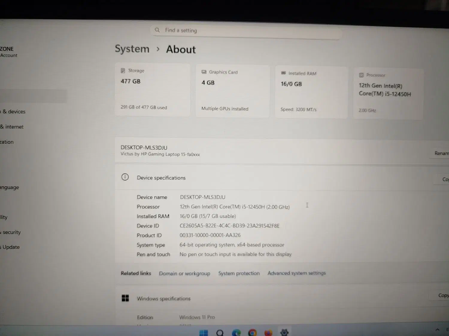This screenshot has width=449, height=336.
Task: Click the About page title
Action: (x=181, y=49)
